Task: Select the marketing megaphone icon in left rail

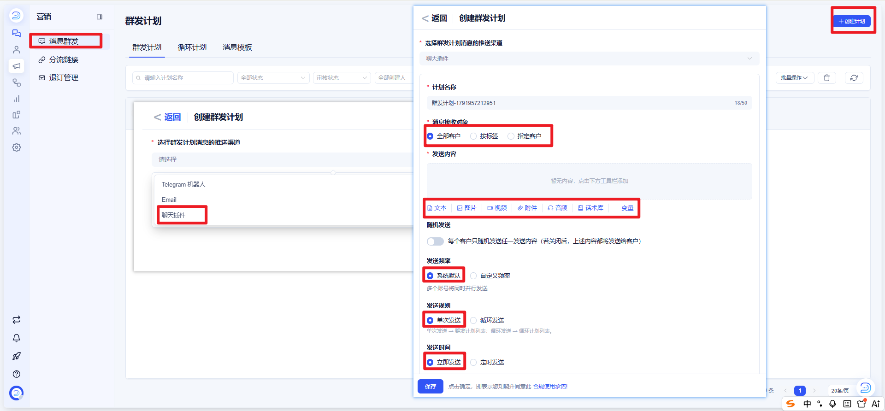Action: click(x=17, y=66)
